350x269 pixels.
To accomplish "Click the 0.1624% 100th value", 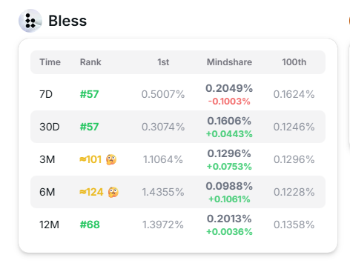I will (294, 94).
